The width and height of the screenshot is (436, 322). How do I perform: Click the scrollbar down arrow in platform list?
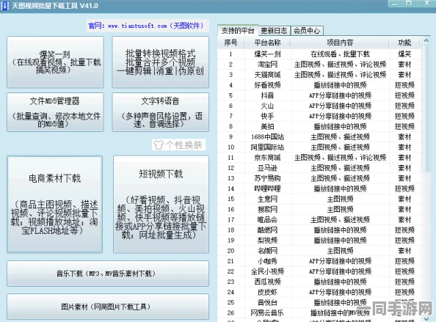pyautogui.click(x=426, y=318)
